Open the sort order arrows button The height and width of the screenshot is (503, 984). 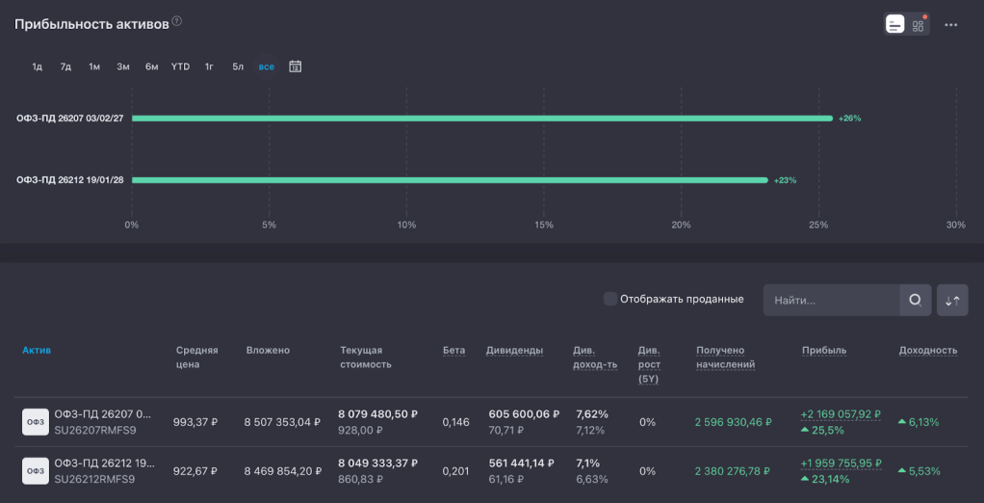pyautogui.click(x=952, y=300)
